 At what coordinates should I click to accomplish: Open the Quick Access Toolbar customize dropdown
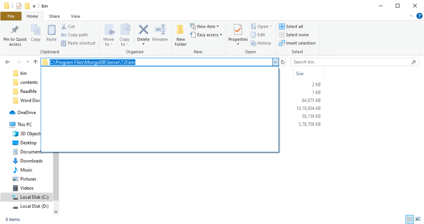(x=34, y=6)
